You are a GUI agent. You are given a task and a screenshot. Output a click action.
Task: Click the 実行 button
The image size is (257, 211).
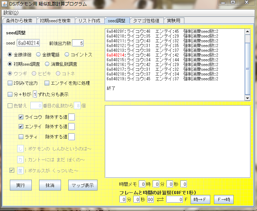[x=21, y=185]
